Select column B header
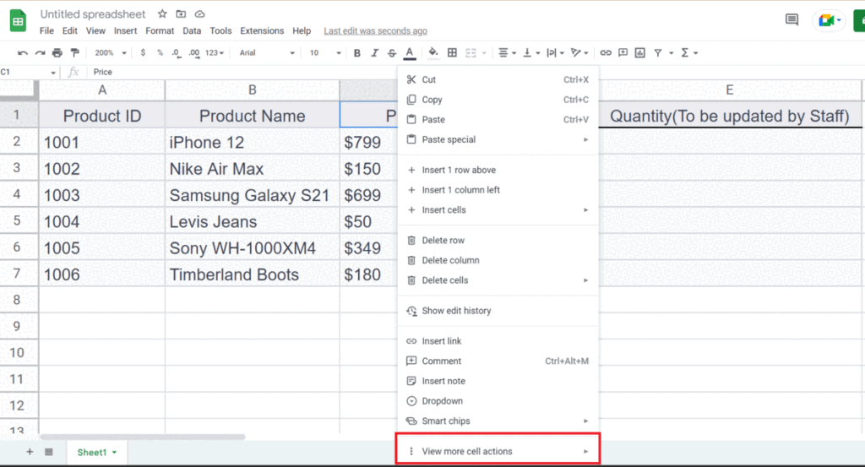Image resolution: width=865 pixels, height=467 pixels. [252, 90]
